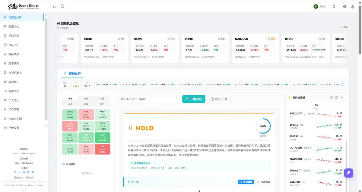Open 系统设置 in the sidebar

coord(22,128)
